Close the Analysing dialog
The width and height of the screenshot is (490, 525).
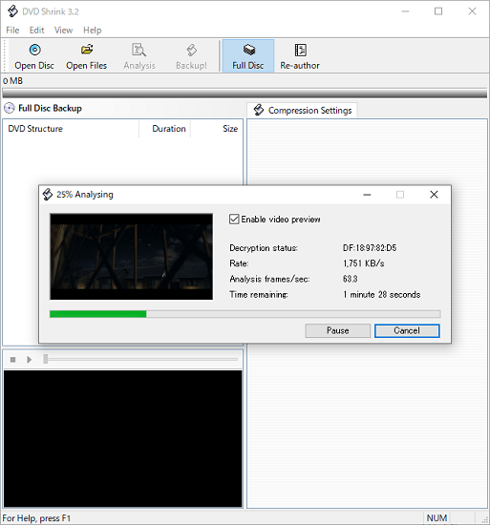tap(434, 195)
